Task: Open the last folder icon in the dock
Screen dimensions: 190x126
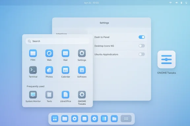Action: point(114,119)
